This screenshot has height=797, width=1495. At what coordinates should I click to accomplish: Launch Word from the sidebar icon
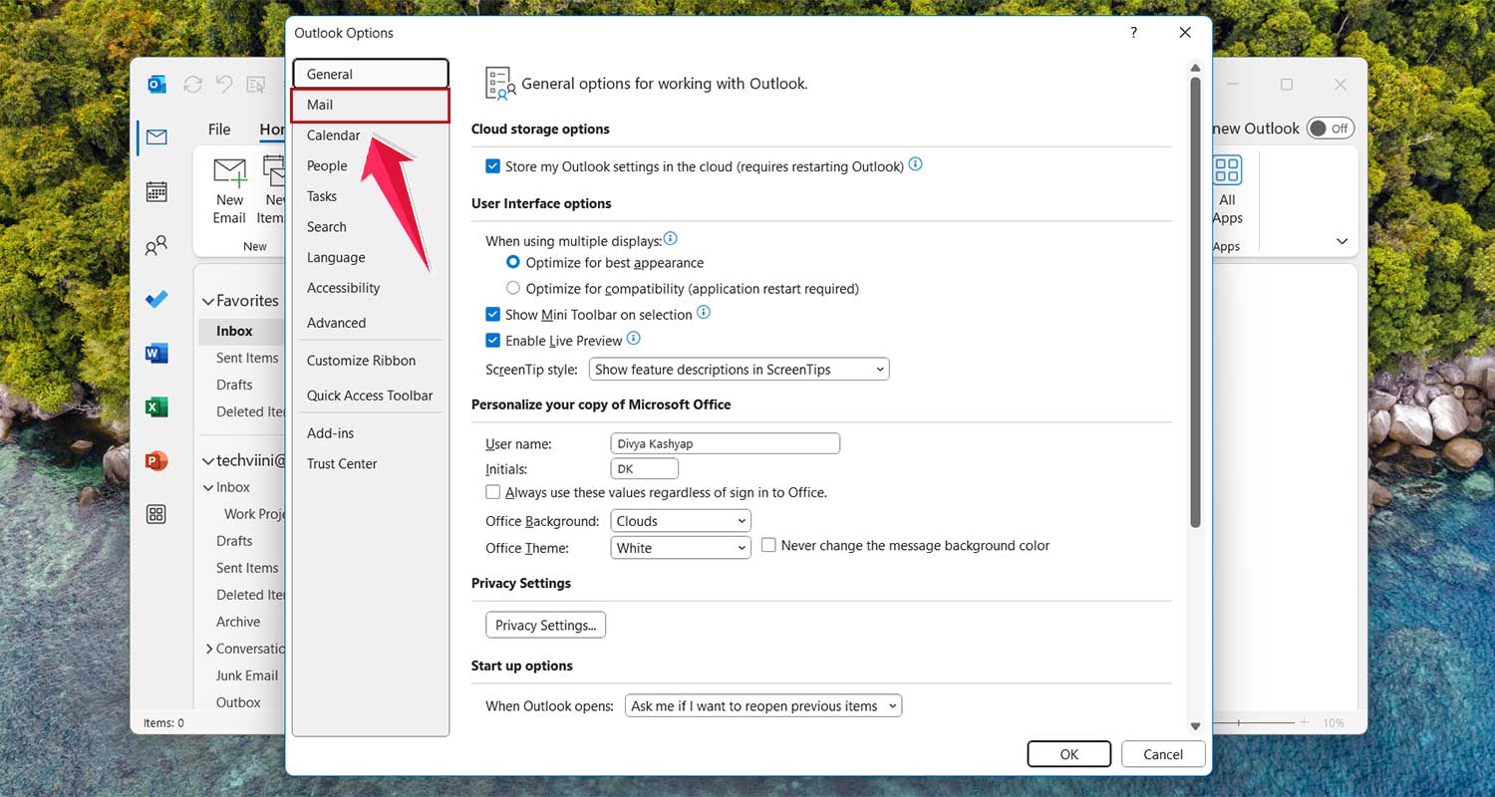(156, 353)
